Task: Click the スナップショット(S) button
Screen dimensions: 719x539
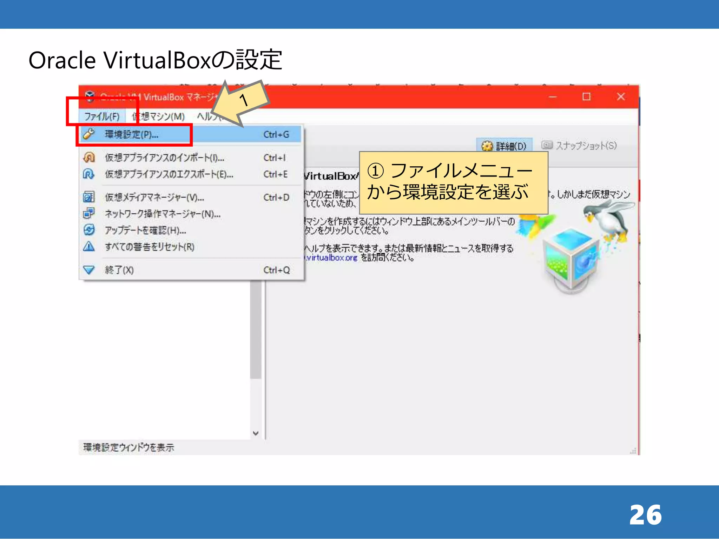Action: click(579, 145)
